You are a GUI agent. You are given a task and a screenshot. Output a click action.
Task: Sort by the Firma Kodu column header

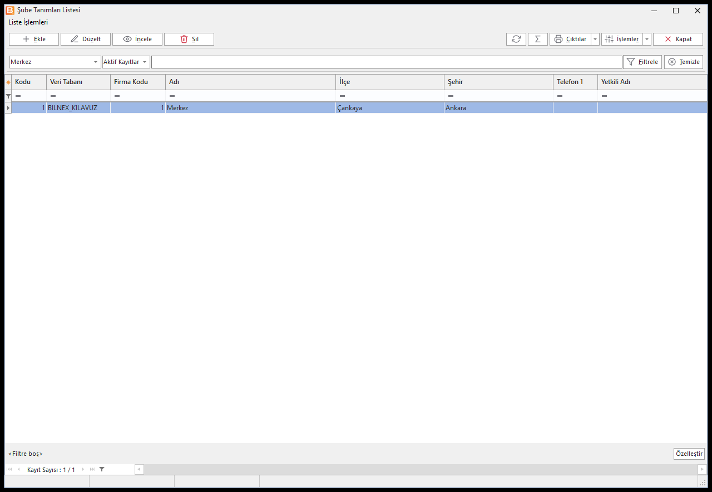coord(138,82)
